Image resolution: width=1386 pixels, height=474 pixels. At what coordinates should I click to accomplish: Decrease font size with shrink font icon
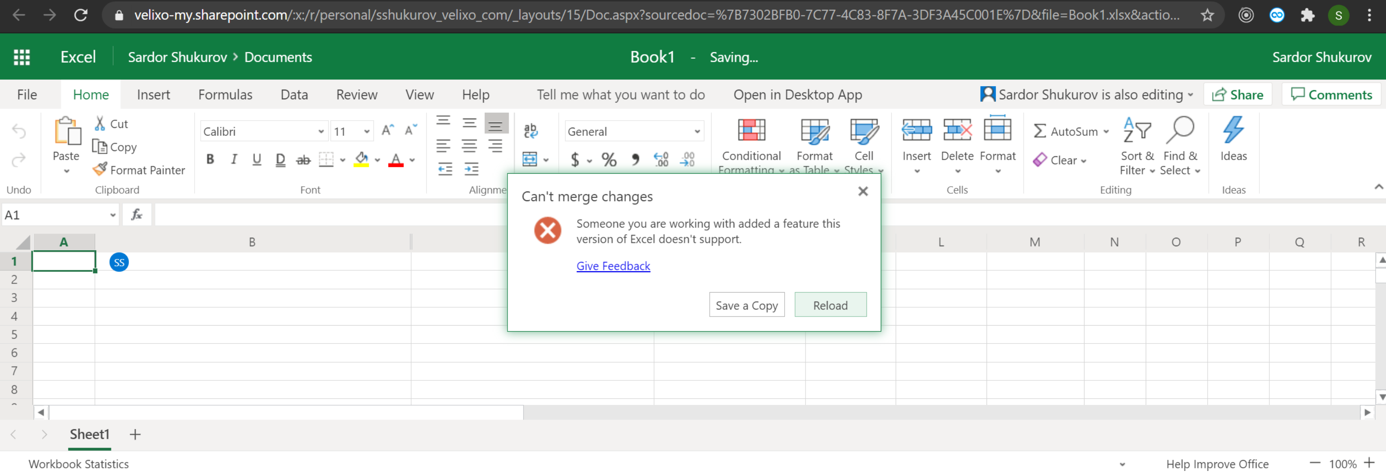pyautogui.click(x=411, y=130)
